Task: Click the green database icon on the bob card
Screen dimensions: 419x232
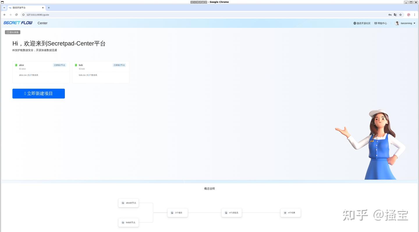Action: (x=76, y=65)
